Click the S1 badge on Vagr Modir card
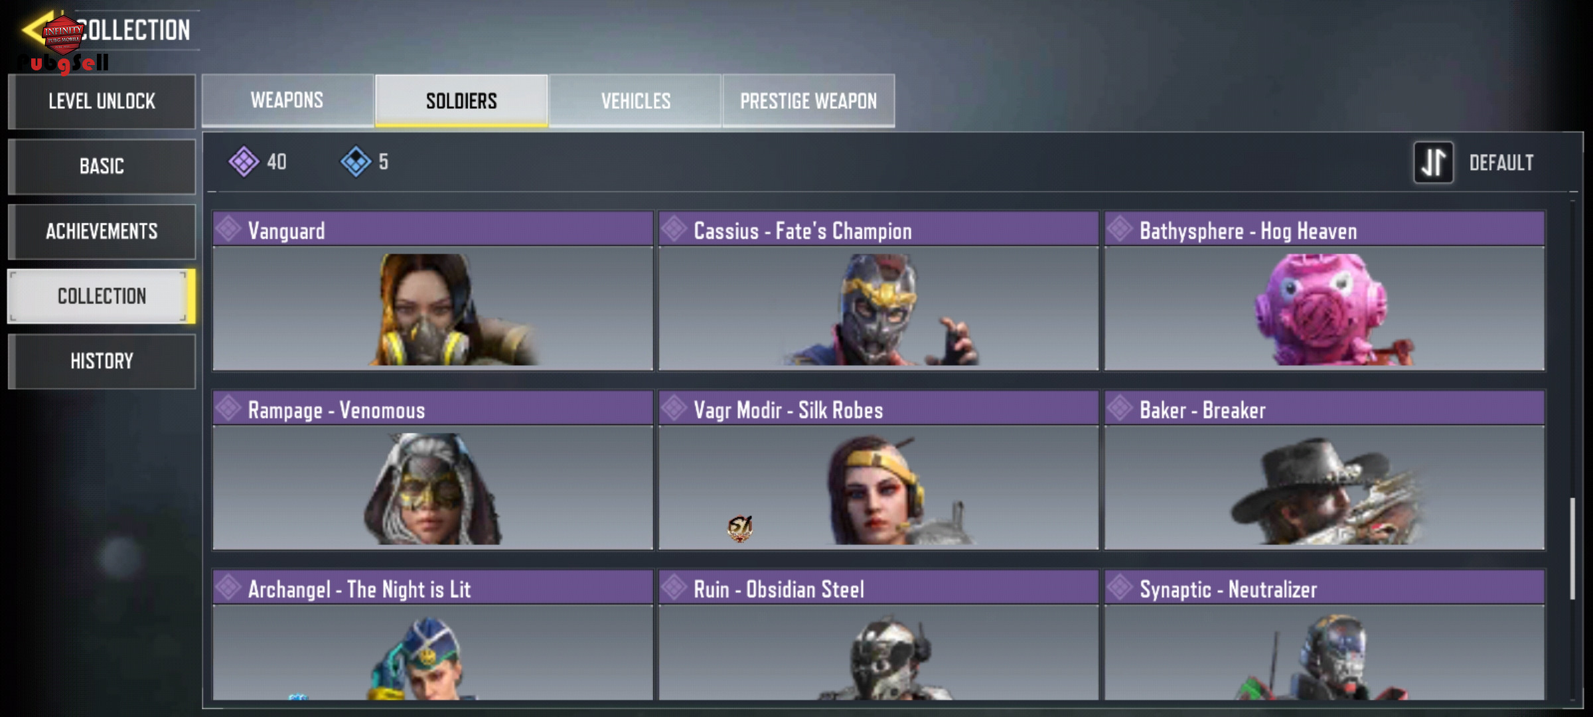The width and height of the screenshot is (1593, 717). point(739,528)
